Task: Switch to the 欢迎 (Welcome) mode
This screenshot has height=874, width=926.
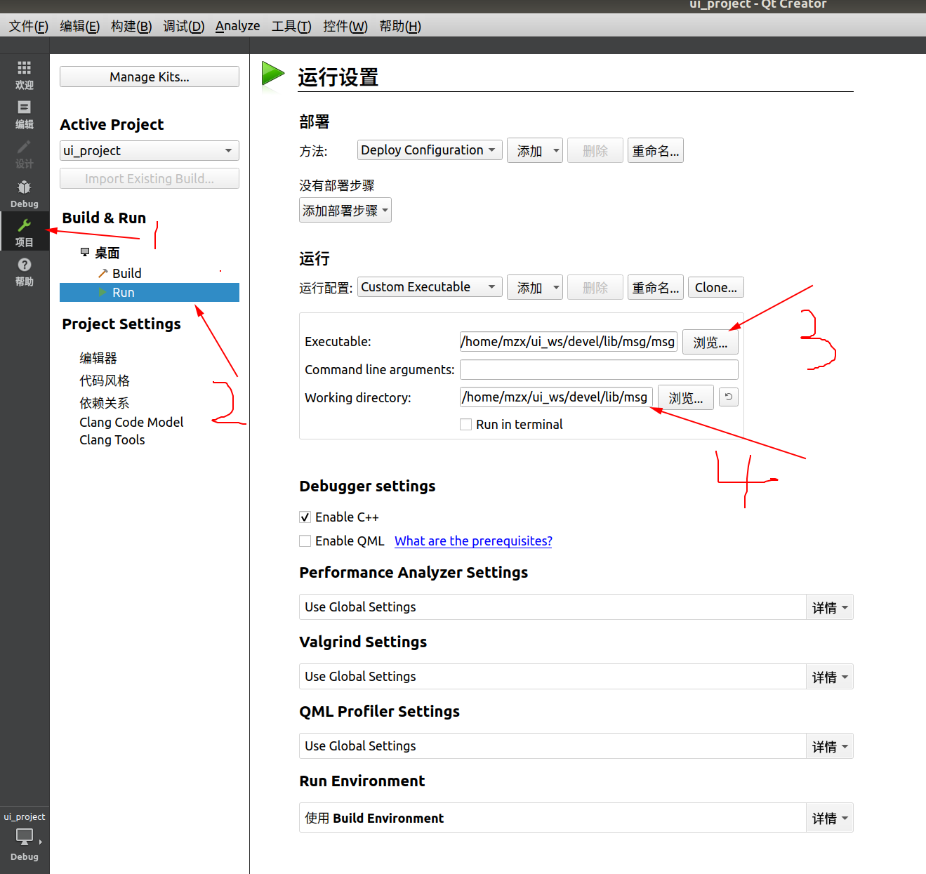Action: point(24,74)
